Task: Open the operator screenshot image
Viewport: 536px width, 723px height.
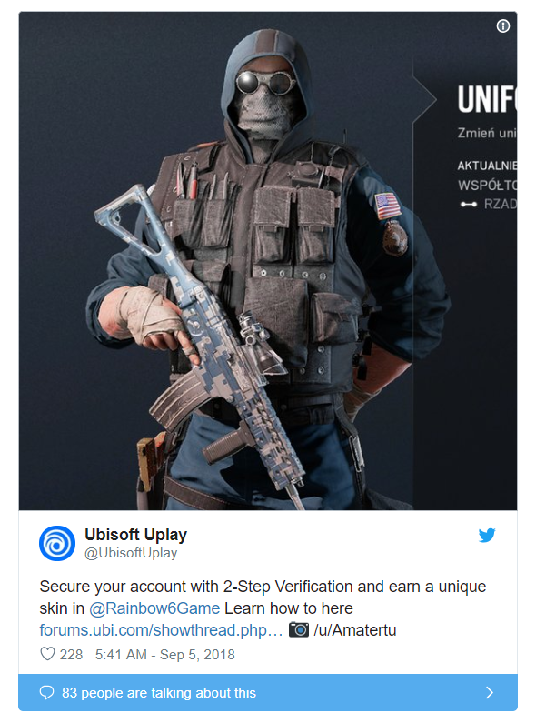Action: 268,261
